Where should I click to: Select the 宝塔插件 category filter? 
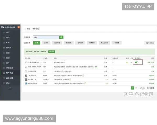tap(80, 43)
